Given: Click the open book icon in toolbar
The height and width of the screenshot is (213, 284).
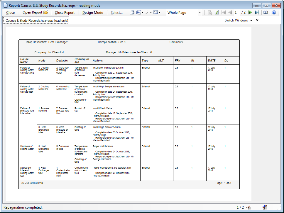Looking at the screenshot, I should pos(266,13).
